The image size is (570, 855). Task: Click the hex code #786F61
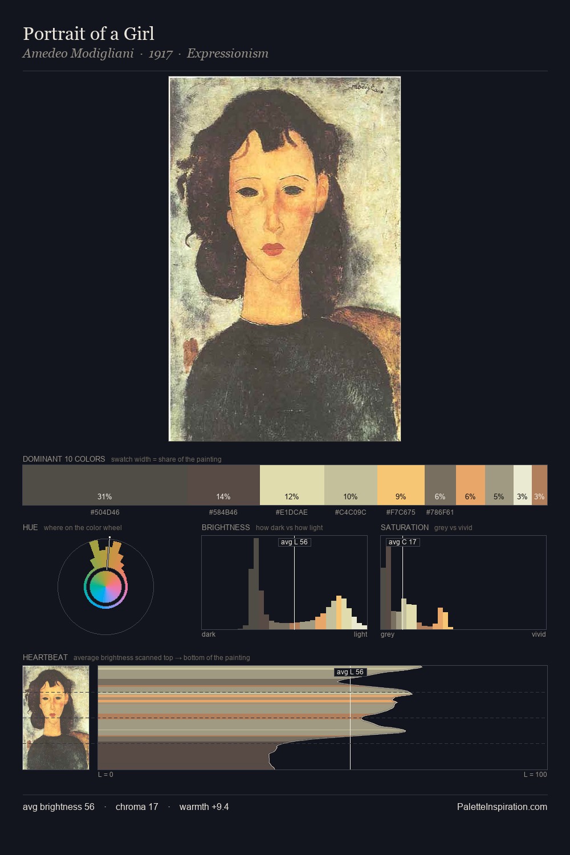click(x=440, y=512)
